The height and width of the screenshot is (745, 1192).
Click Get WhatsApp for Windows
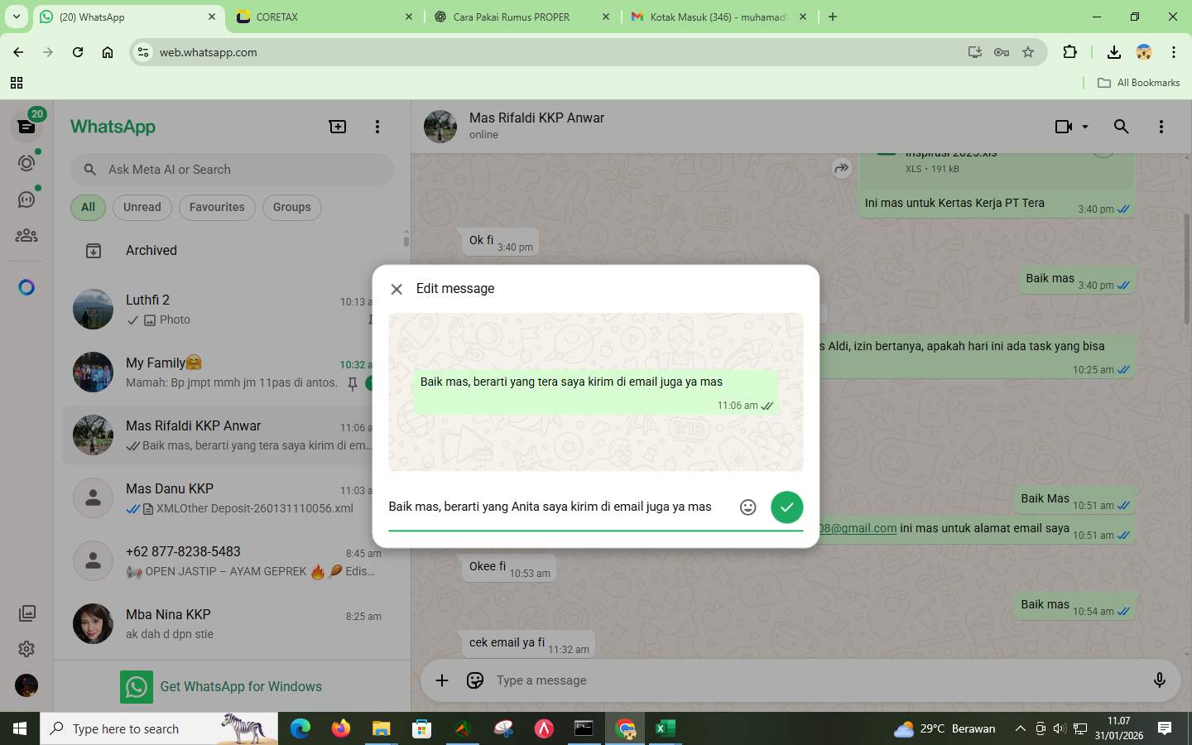(241, 686)
